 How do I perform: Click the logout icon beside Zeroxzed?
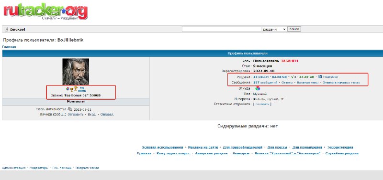point(7,29)
